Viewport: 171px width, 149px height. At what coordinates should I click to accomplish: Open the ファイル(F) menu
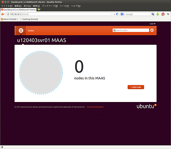[7, 6]
